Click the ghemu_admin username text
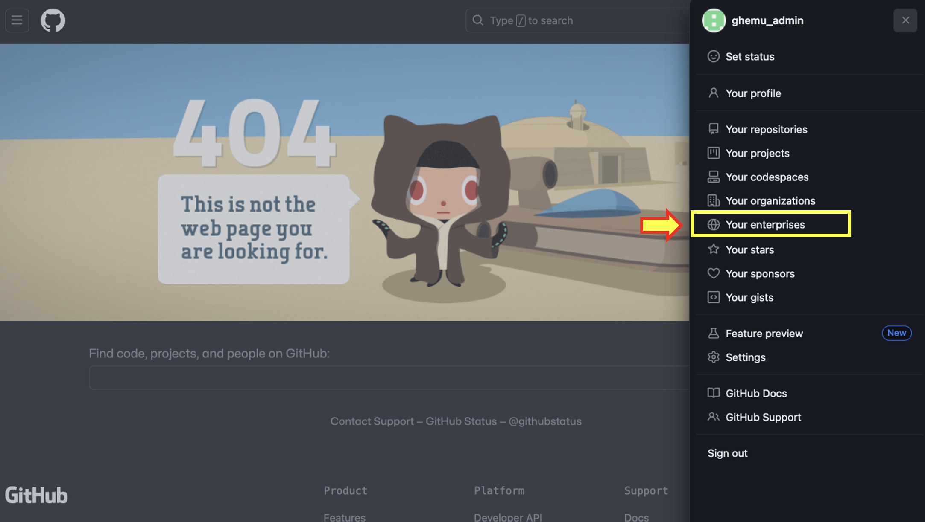This screenshot has height=522, width=925. click(x=767, y=20)
